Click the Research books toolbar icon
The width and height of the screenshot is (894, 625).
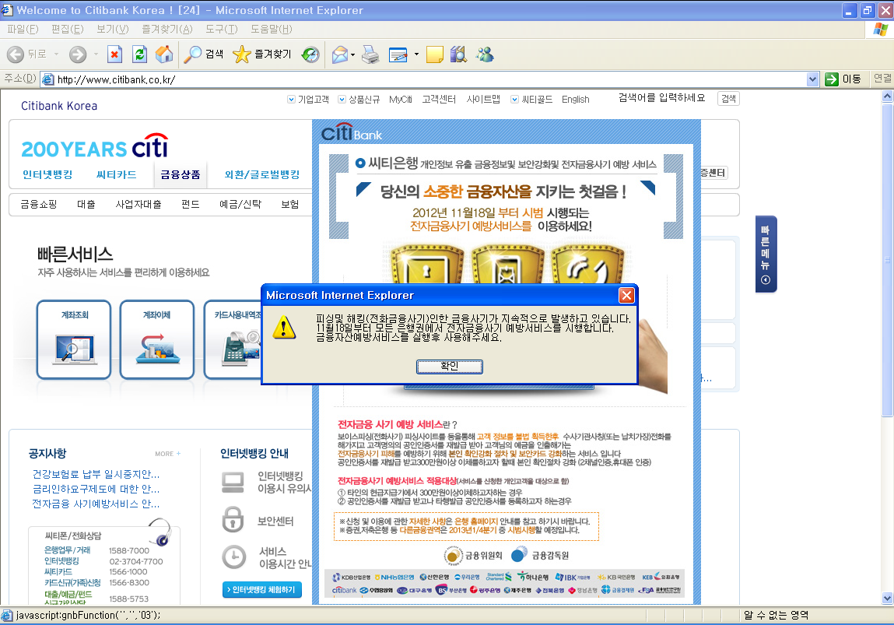(458, 54)
